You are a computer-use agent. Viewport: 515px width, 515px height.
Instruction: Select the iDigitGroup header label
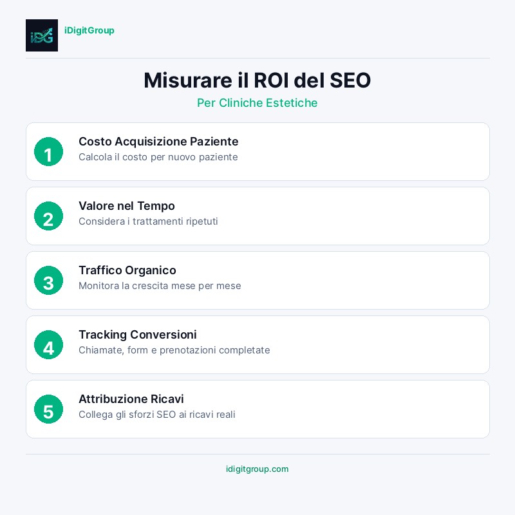coord(89,30)
